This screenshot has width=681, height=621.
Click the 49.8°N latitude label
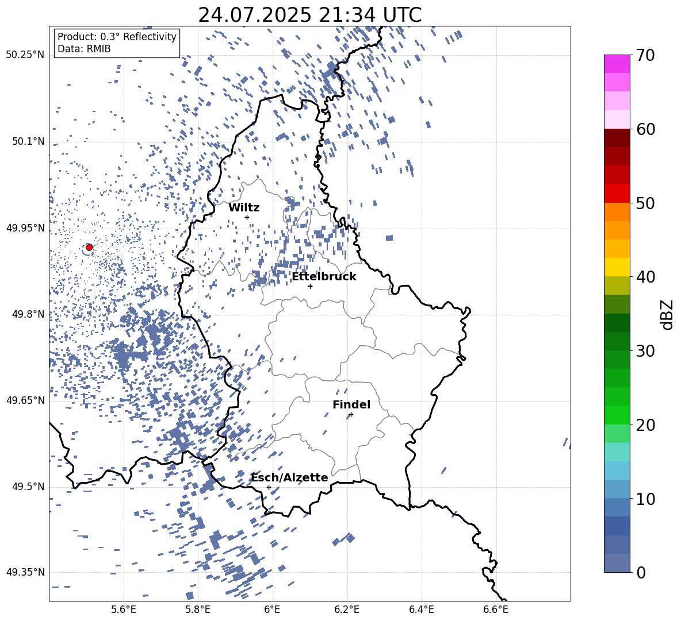tap(28, 314)
